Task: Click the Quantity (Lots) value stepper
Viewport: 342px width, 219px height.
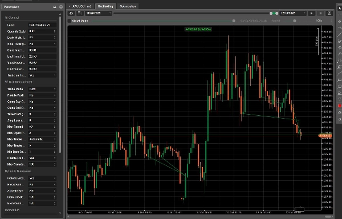Action: [x=55, y=31]
